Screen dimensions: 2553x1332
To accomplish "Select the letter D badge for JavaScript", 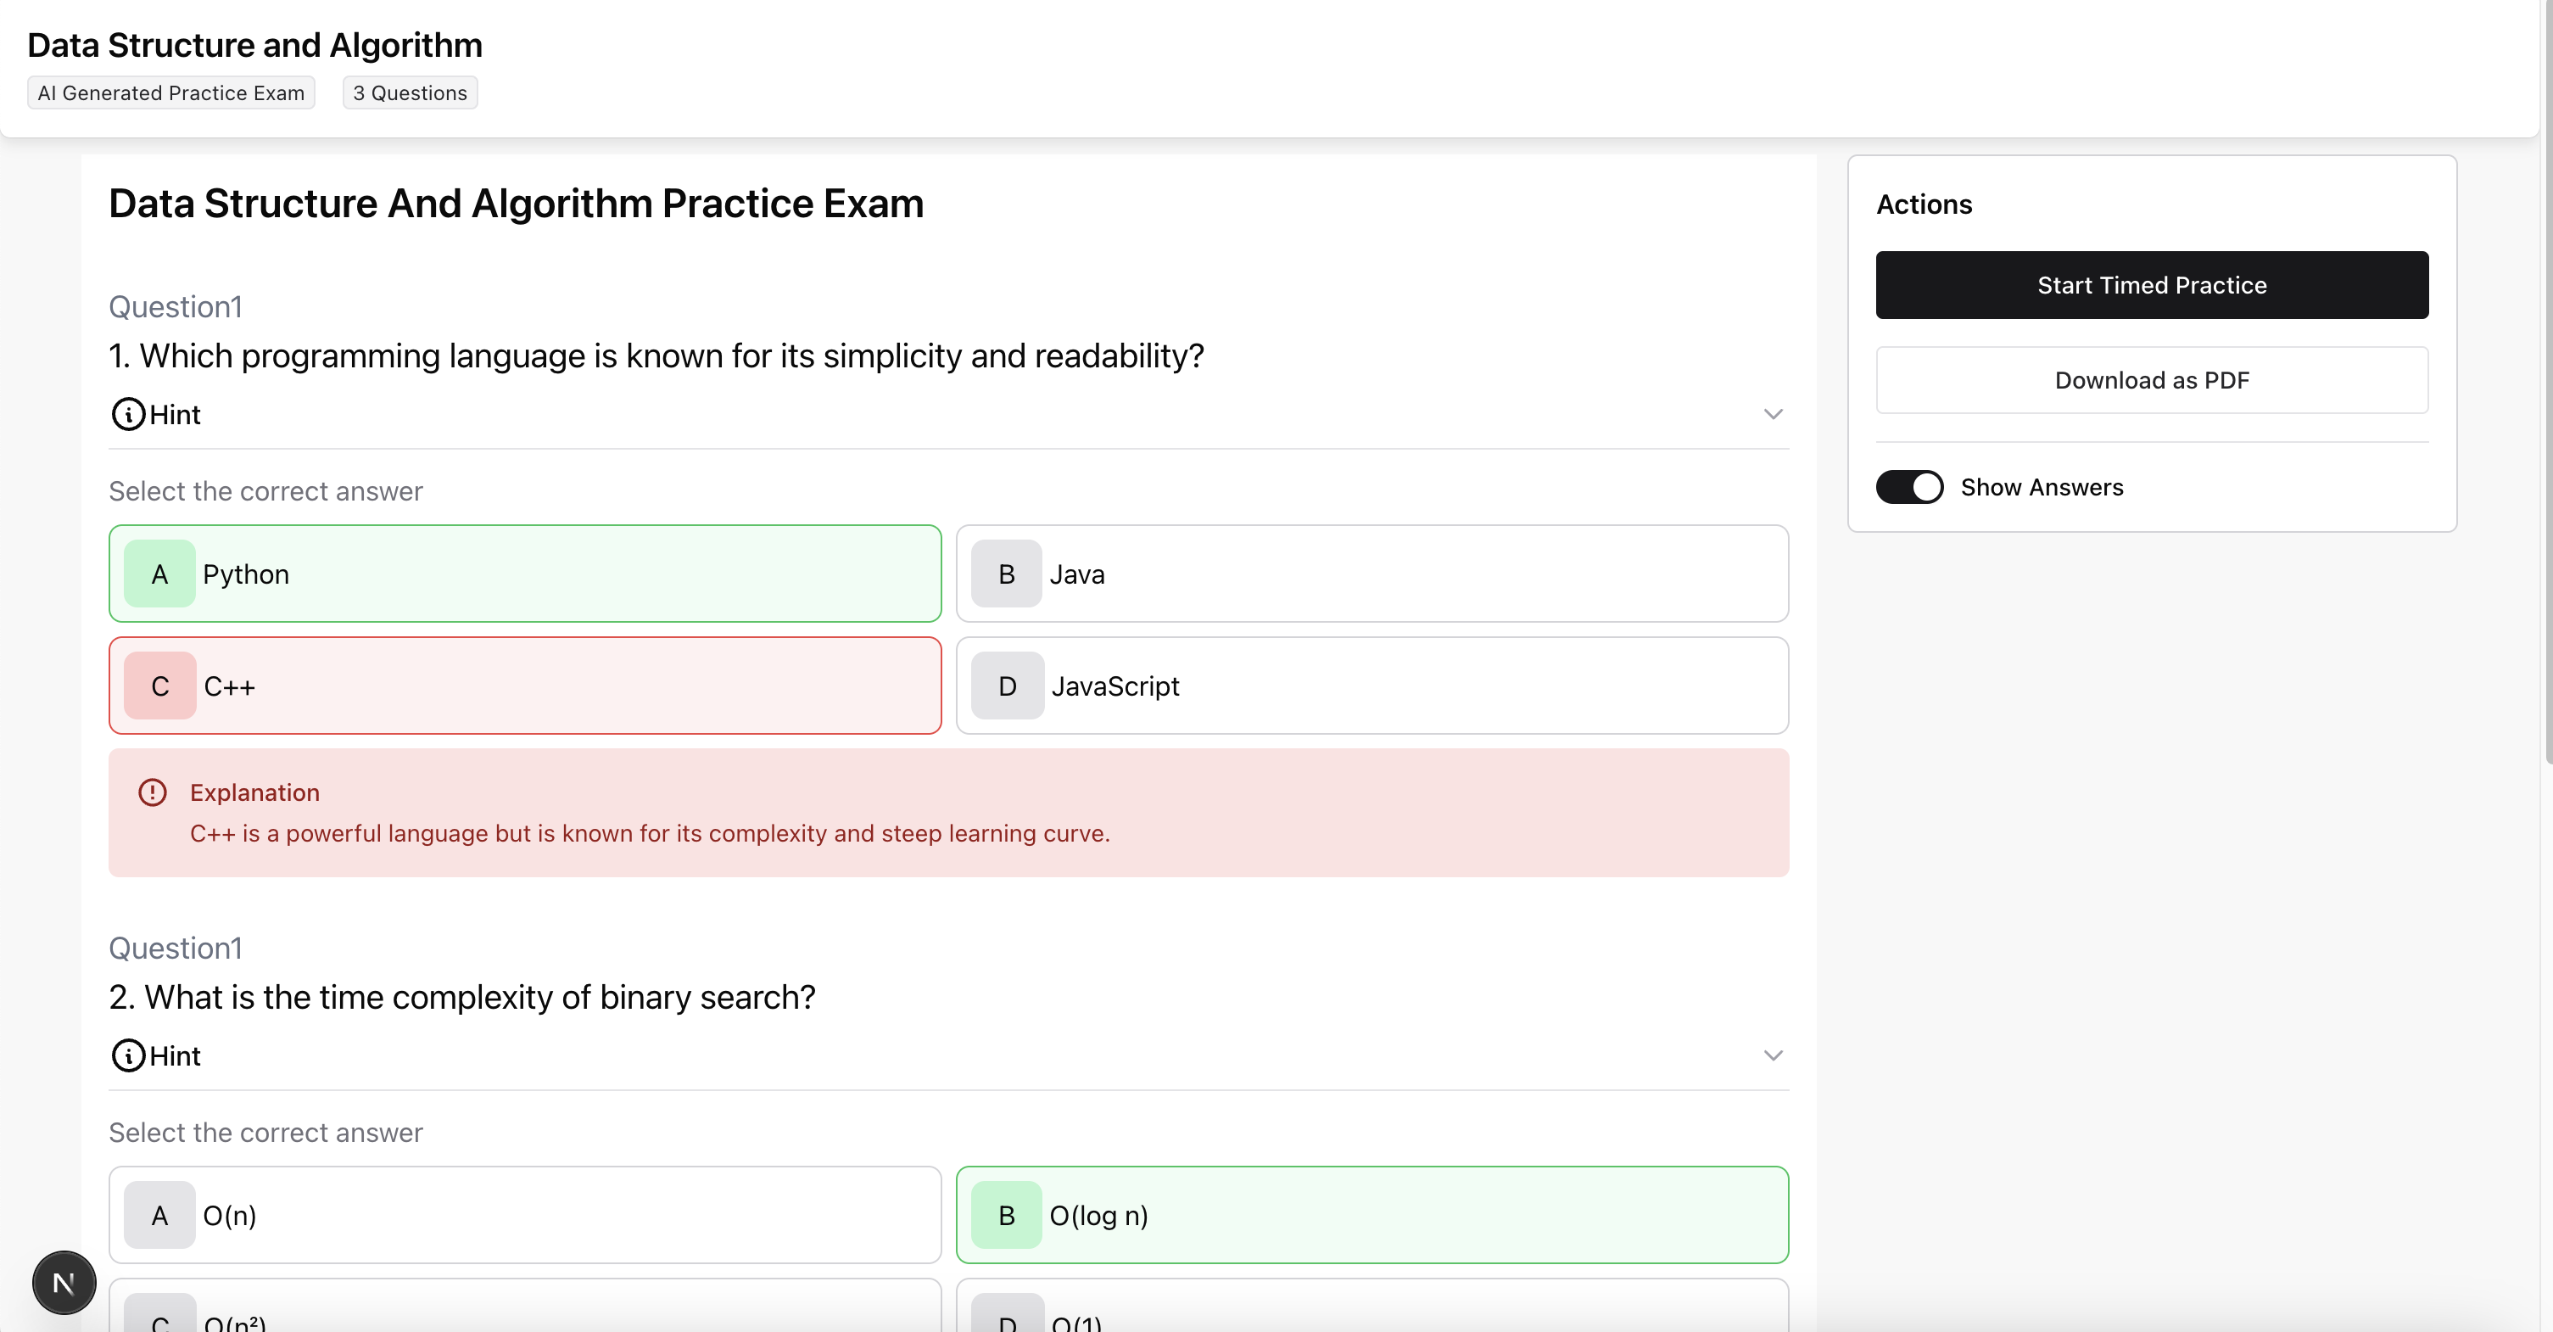I will coord(1007,686).
